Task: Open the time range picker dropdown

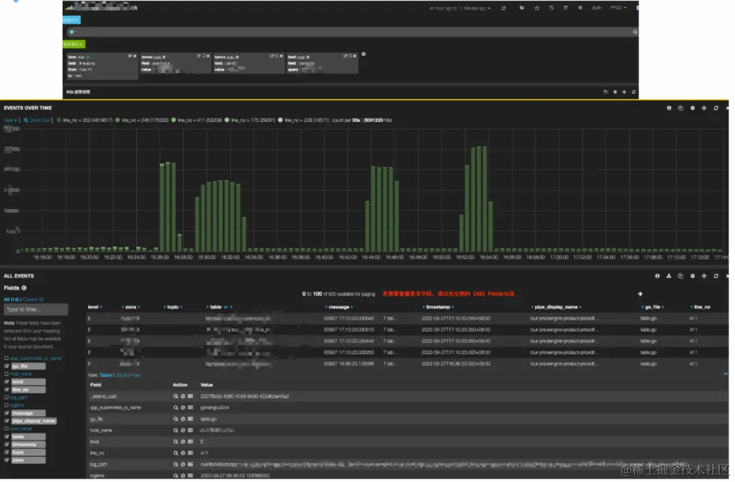Action: 460,8
